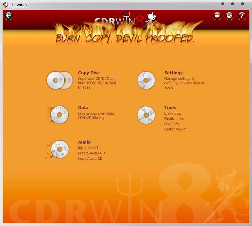Choose Copy Audio CD
Viewport: 252px width, 226px height.
(x=90, y=158)
